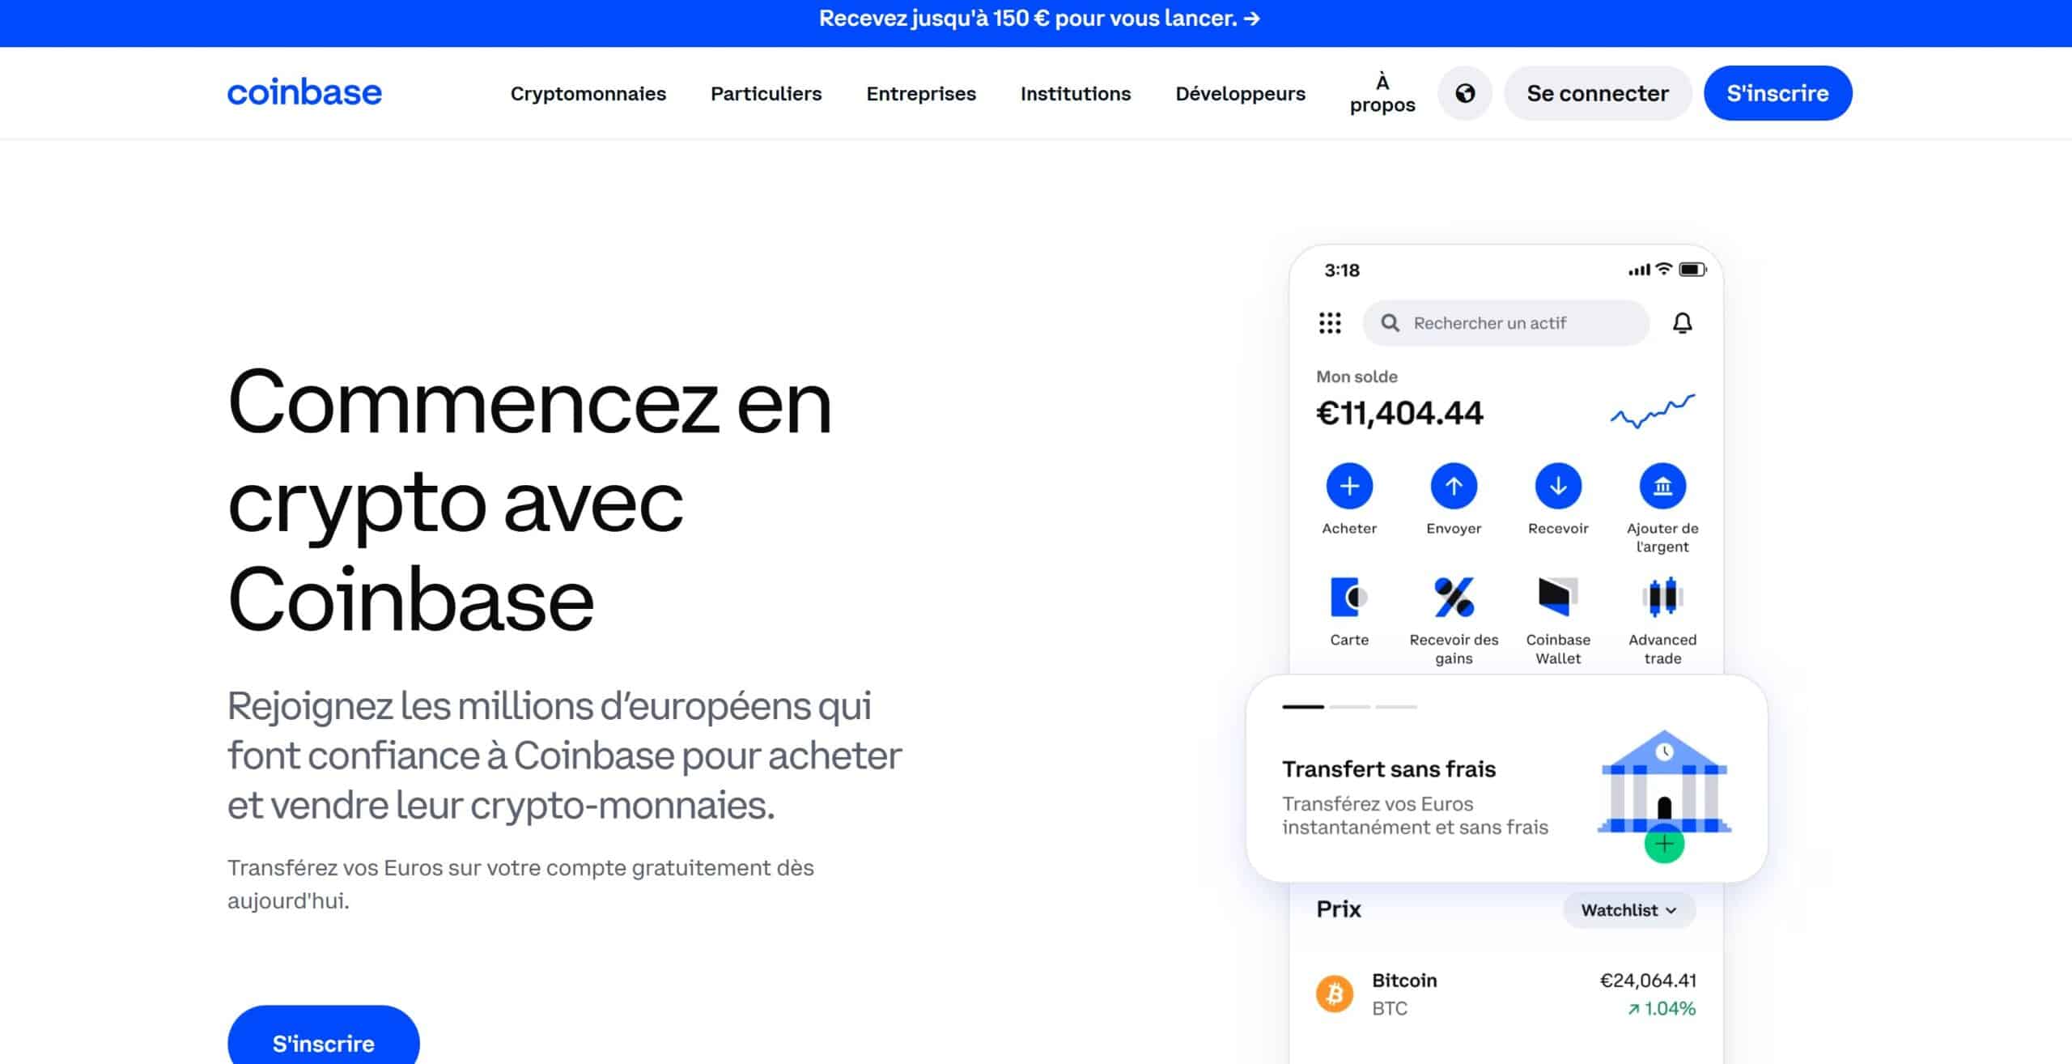Click the Mon solde label
This screenshot has width=2072, height=1064.
[x=1357, y=377]
